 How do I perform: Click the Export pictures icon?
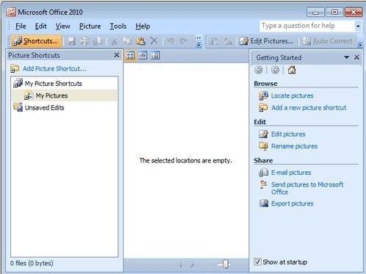264,203
